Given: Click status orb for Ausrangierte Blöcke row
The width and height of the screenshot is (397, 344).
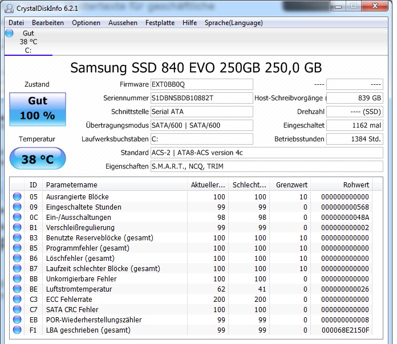Looking at the screenshot, I should click(17, 196).
